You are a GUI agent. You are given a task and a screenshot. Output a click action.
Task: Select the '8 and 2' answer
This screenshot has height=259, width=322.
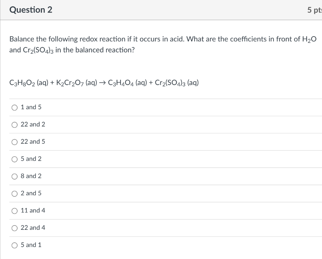(x=14, y=176)
